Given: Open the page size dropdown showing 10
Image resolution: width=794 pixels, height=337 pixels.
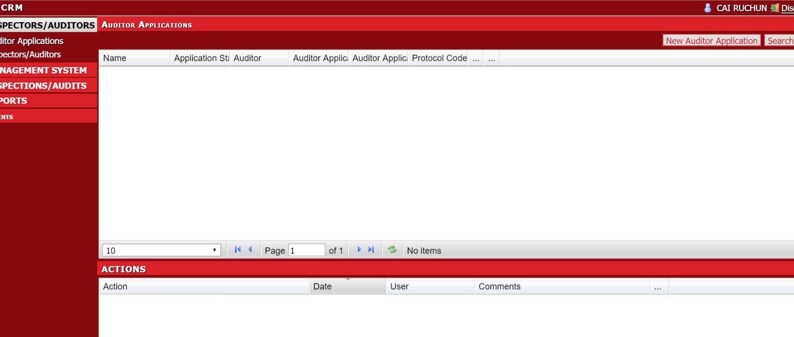Looking at the screenshot, I should (161, 250).
